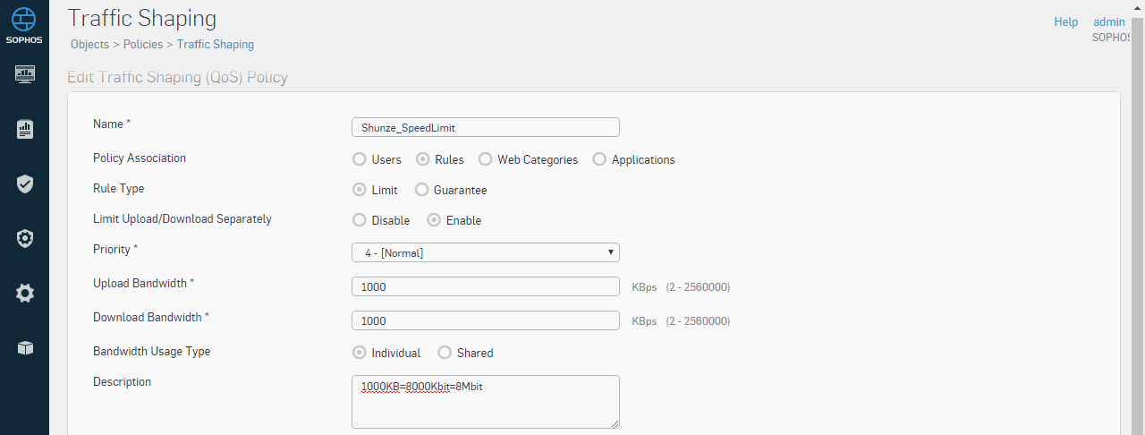The height and width of the screenshot is (435, 1145).
Task: Click the Sophos globe logo
Action: (24, 20)
